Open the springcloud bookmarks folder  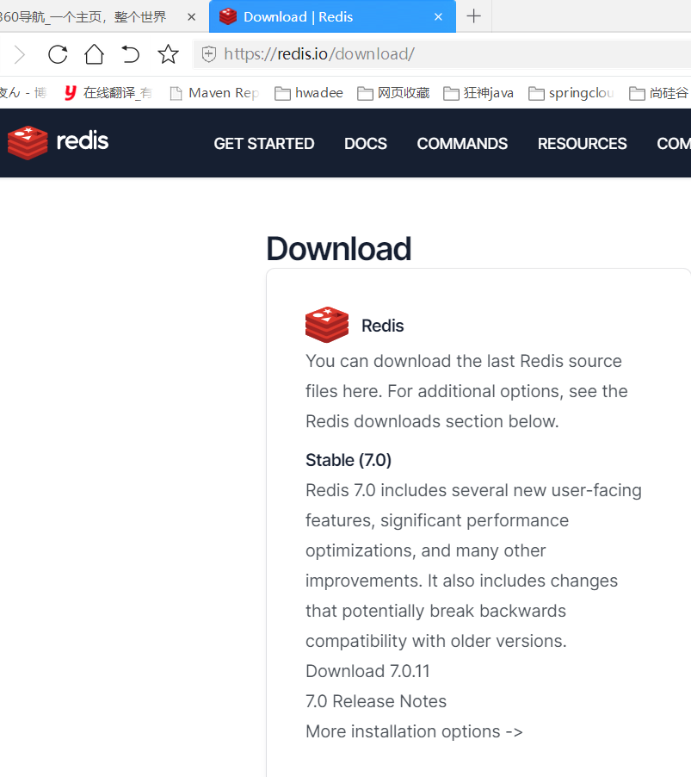pos(571,93)
